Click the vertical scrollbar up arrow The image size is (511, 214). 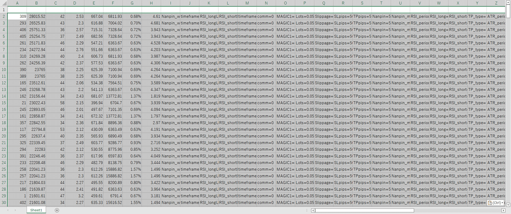508,3
